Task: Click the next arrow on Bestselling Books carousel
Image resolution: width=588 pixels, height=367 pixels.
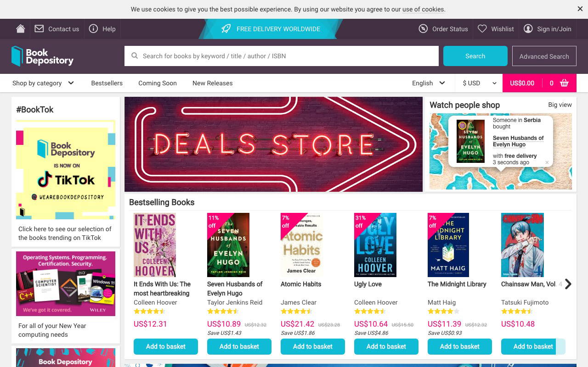Action: tap(568, 284)
